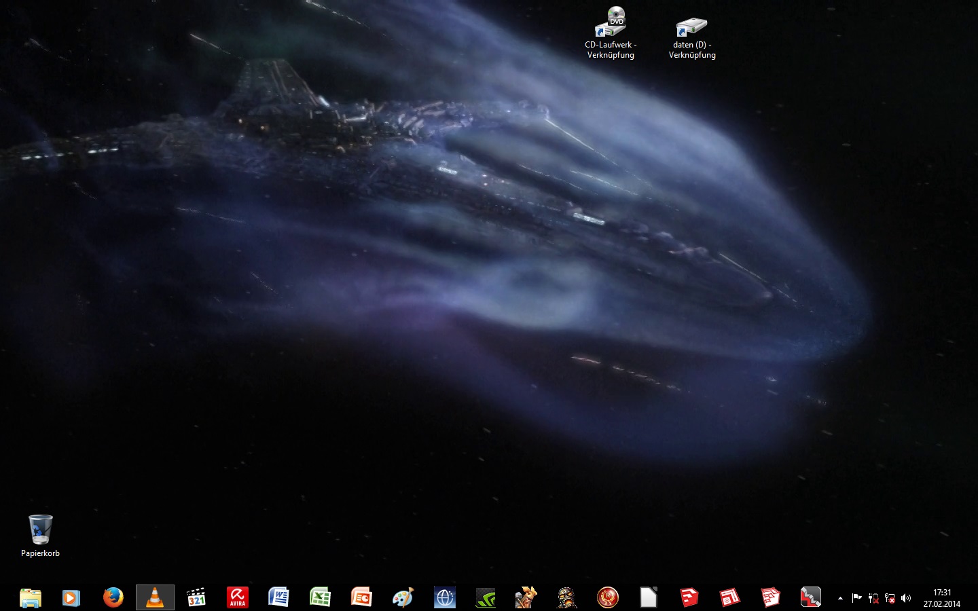
Task: Open Microsoft Excel
Action: 320,597
